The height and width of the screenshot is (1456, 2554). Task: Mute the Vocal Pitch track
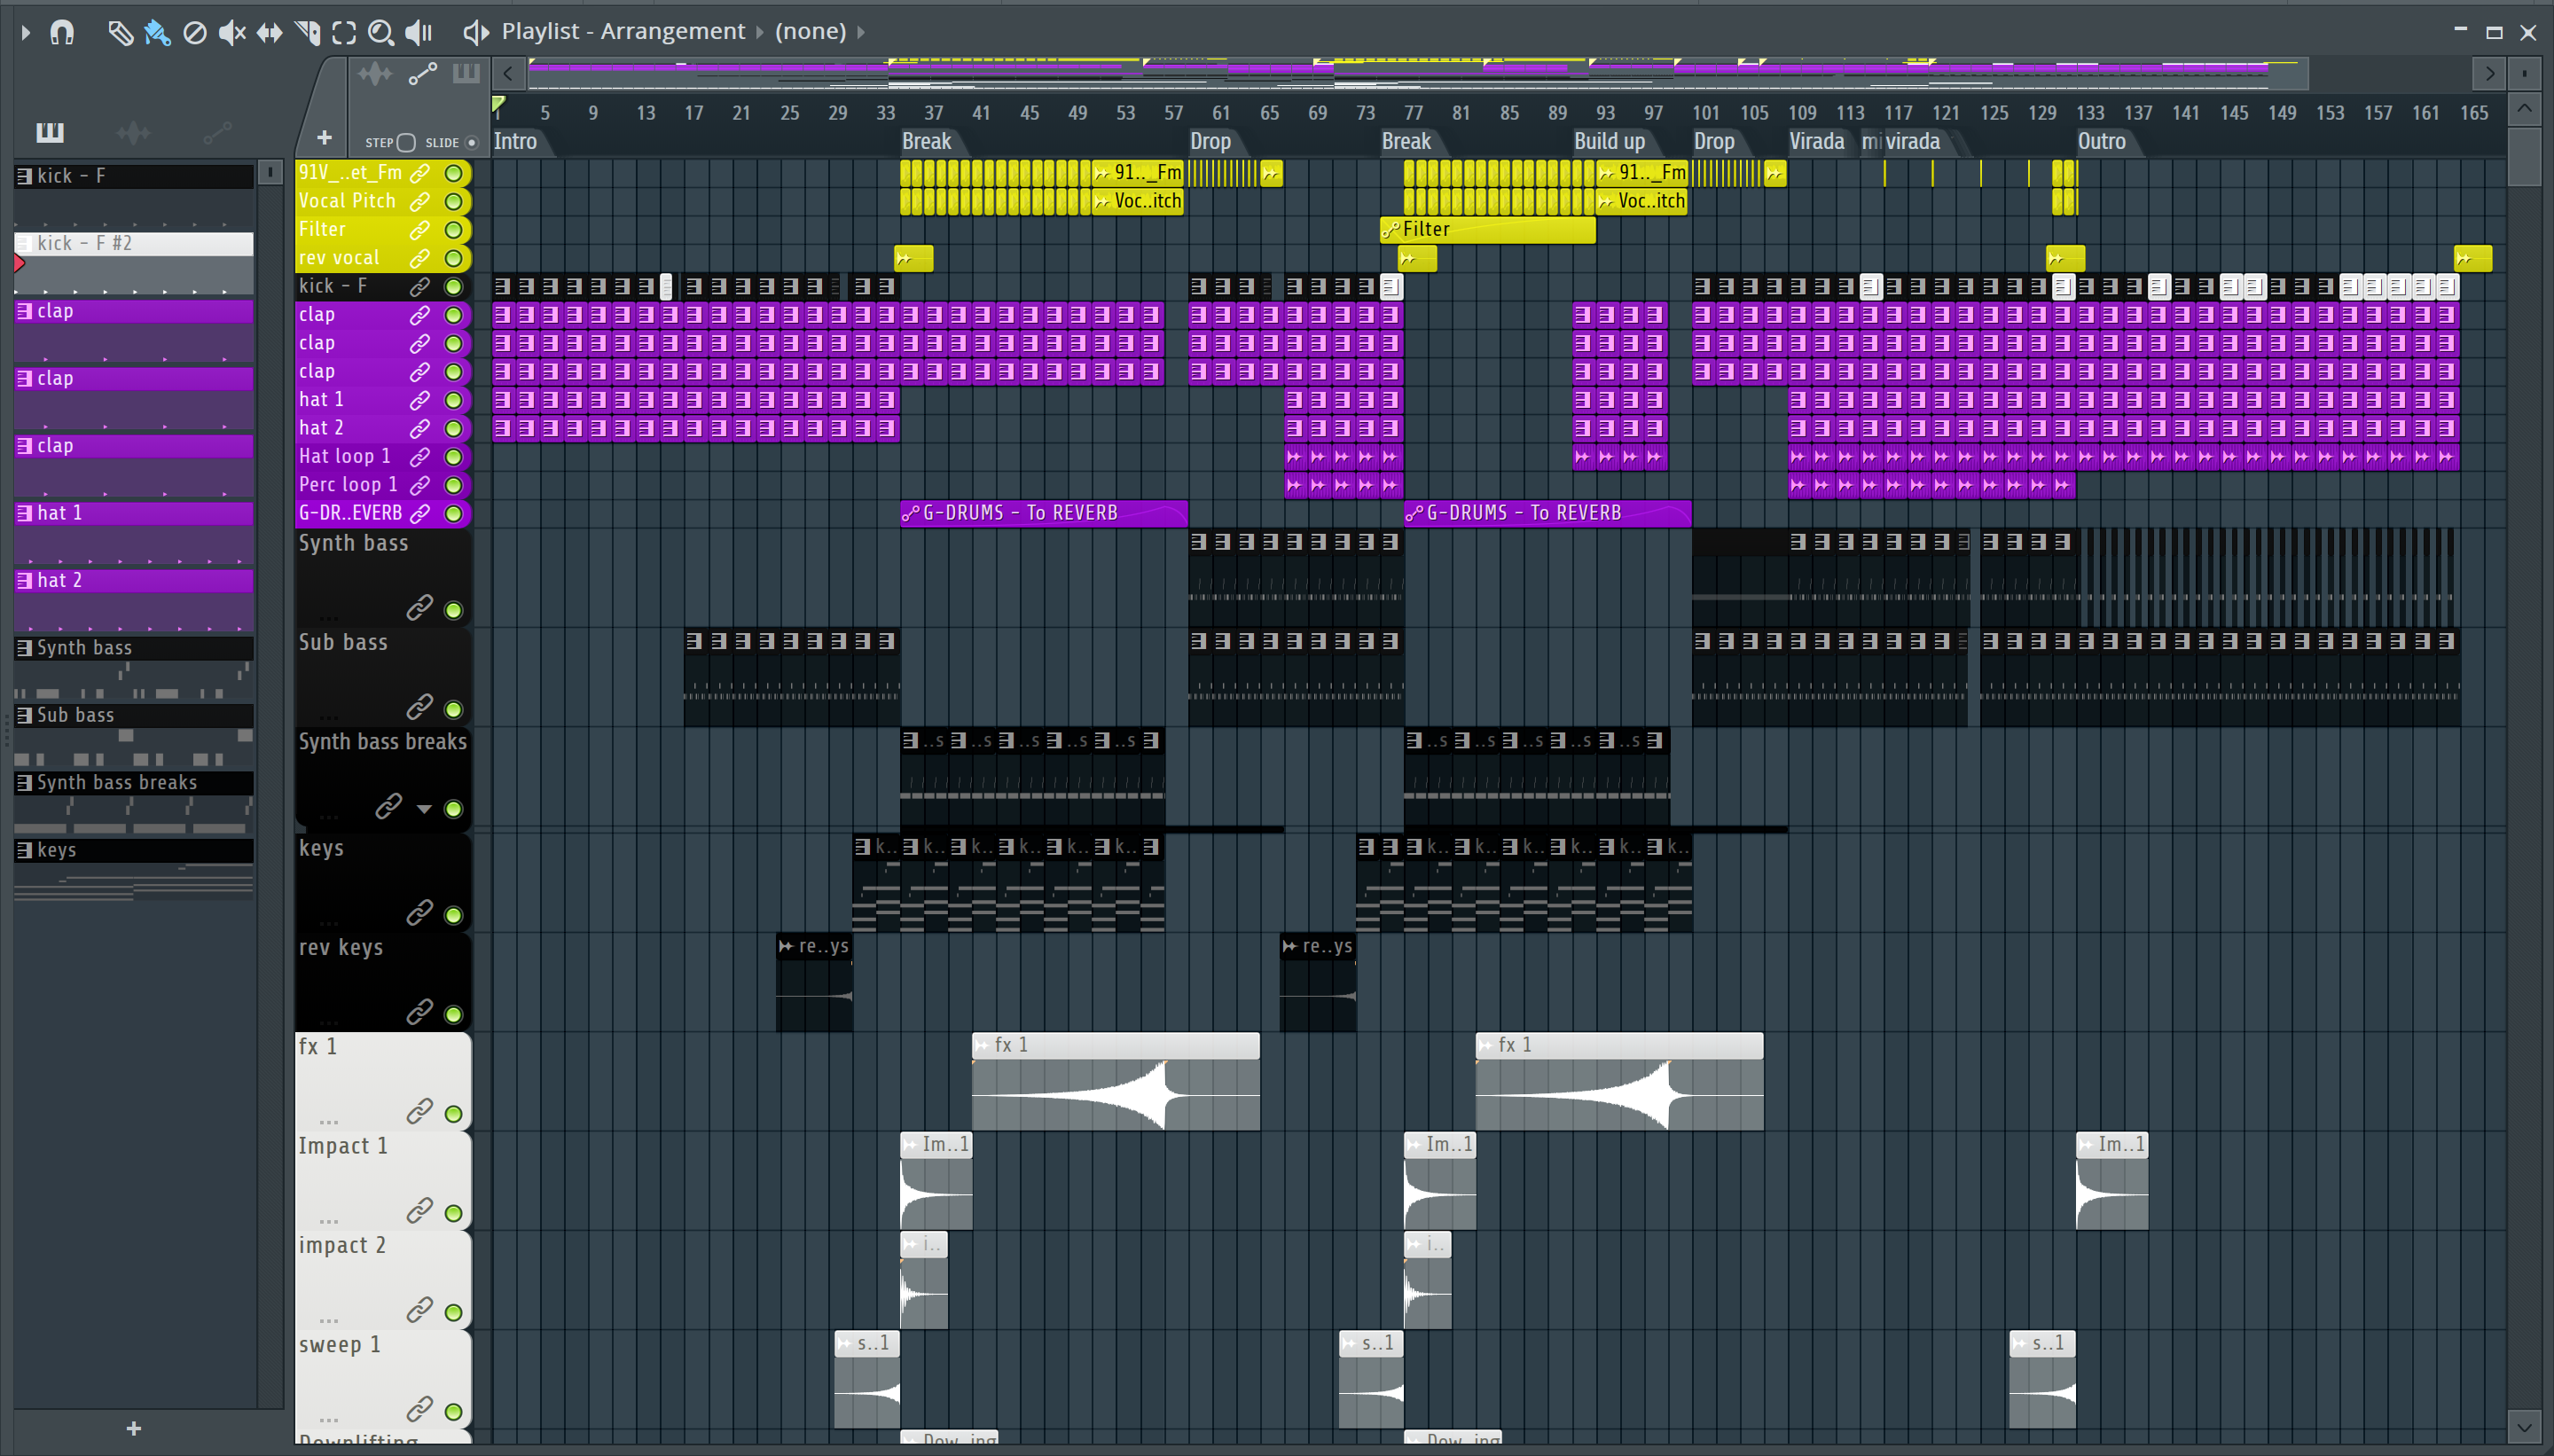click(453, 202)
